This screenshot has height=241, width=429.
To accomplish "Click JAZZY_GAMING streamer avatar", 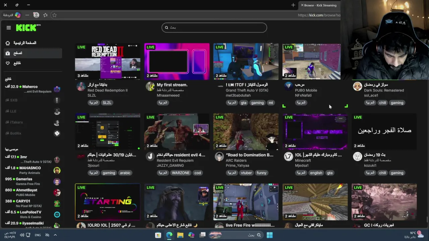I will [x=150, y=156].
